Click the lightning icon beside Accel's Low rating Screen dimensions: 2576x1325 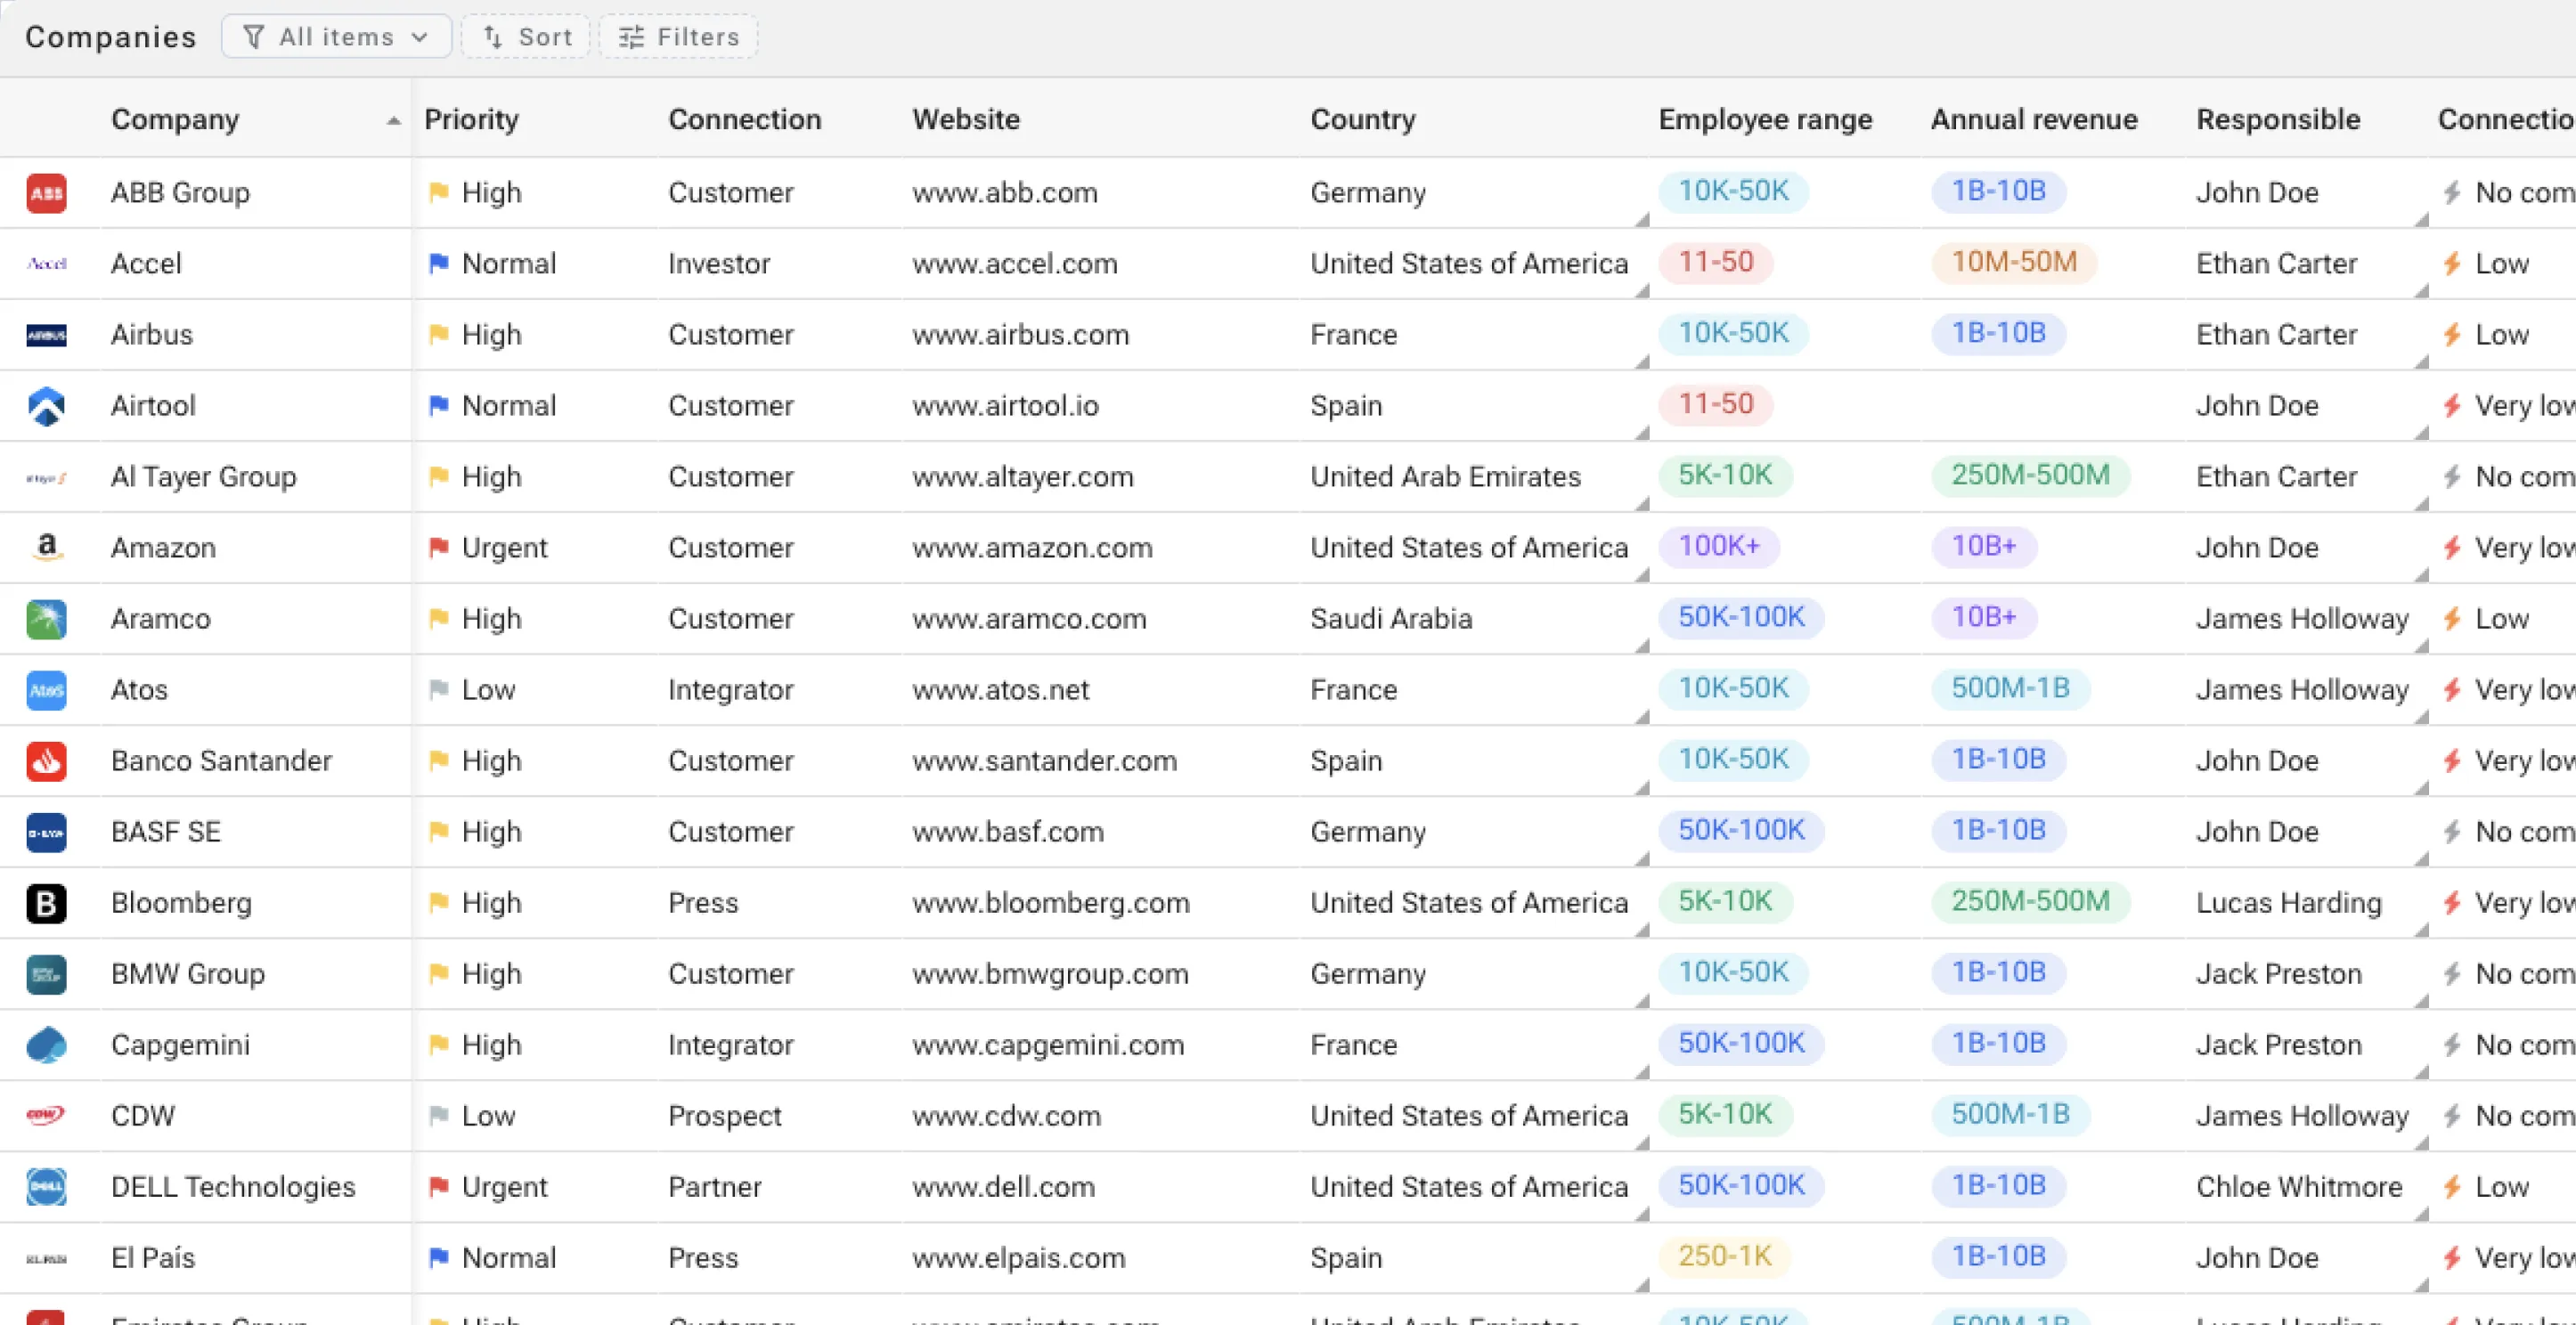[x=2452, y=263]
